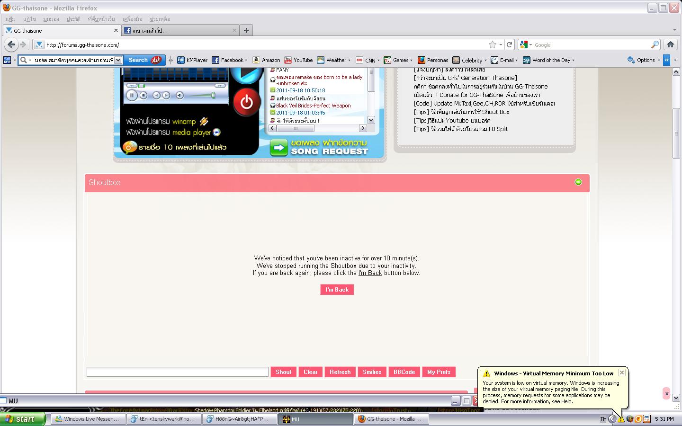This screenshot has width=682, height=426.
Task: Open the ช่วยเหลือ menu
Action: point(160,19)
